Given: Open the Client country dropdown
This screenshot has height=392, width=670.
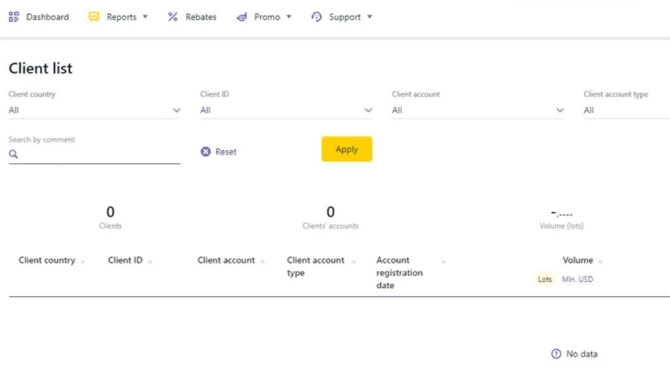Looking at the screenshot, I should (x=176, y=110).
